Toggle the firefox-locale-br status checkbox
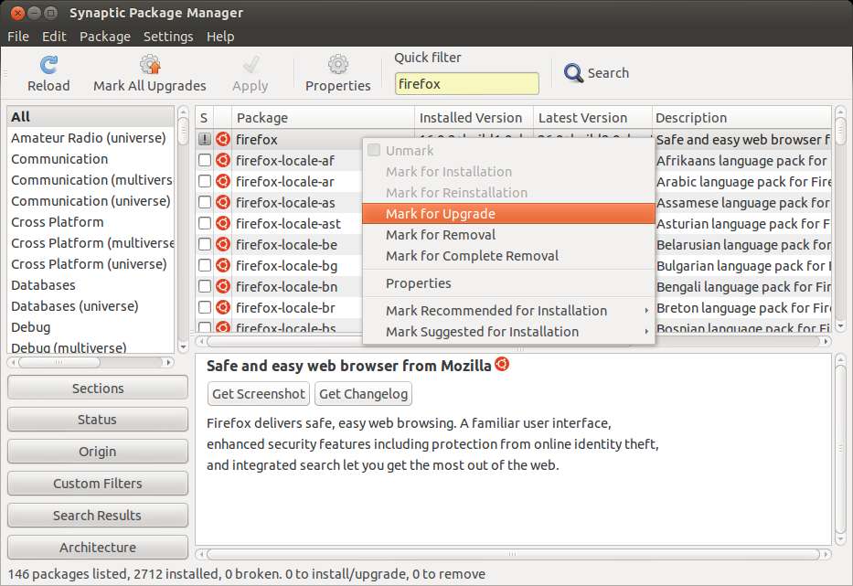This screenshot has width=853, height=586. (x=205, y=307)
